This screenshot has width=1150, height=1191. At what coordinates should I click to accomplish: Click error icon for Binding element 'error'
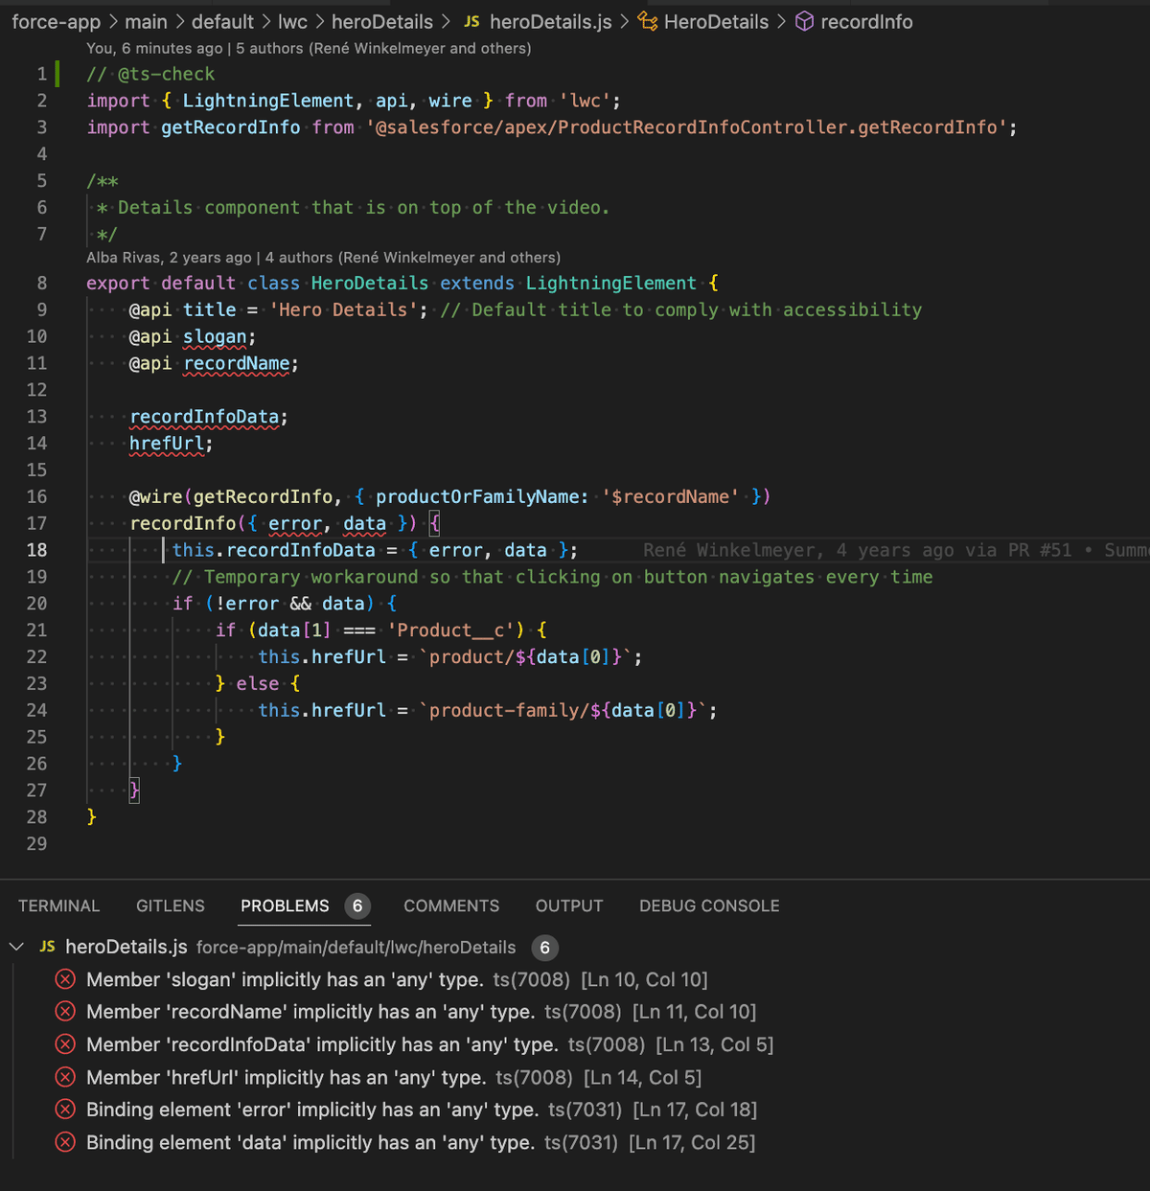[65, 1110]
